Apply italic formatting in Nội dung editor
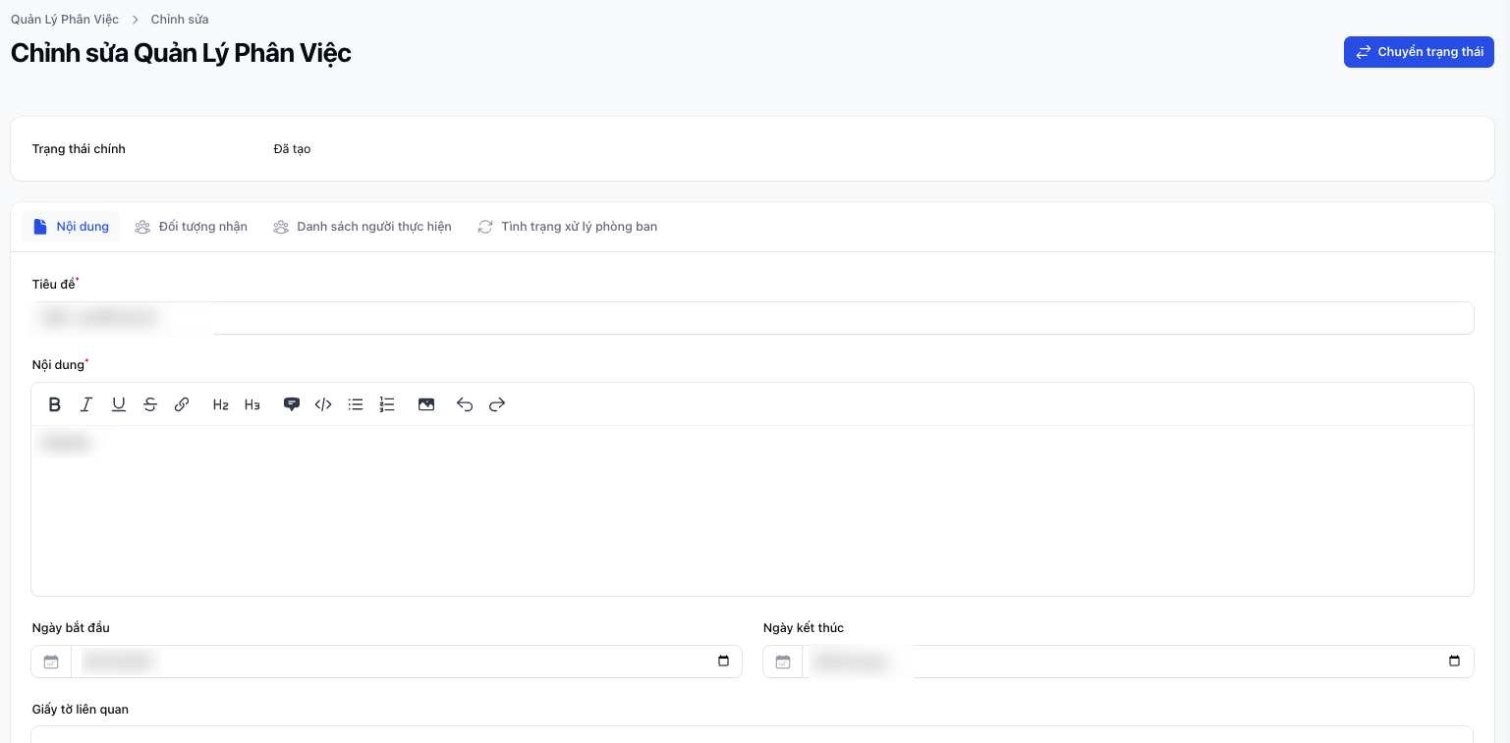This screenshot has width=1510, height=743. tap(86, 404)
